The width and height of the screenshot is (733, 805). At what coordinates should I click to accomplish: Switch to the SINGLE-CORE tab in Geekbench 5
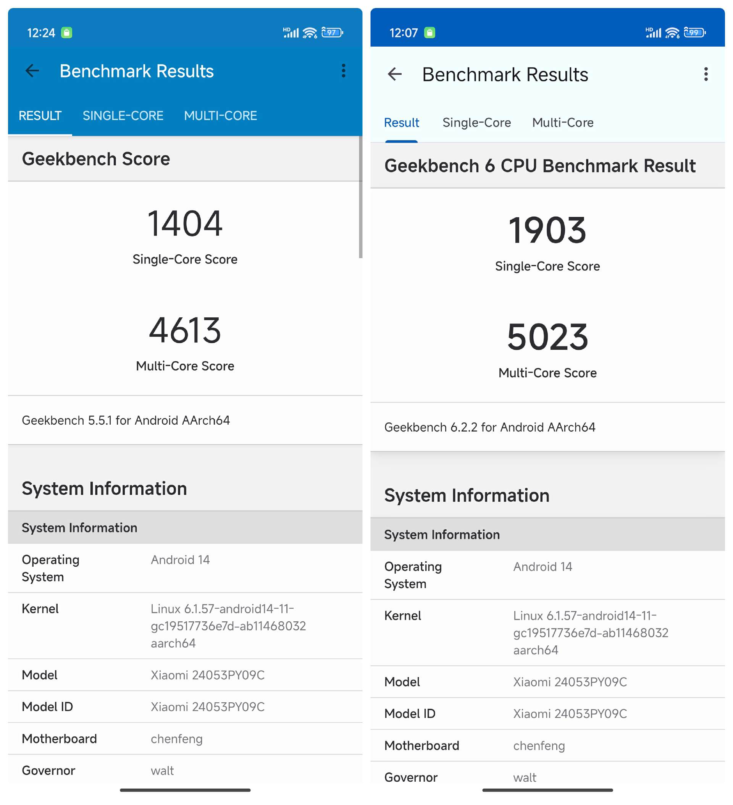coord(123,116)
